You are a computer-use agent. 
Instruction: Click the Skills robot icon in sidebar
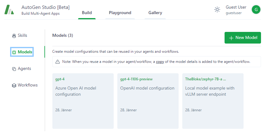14,36
